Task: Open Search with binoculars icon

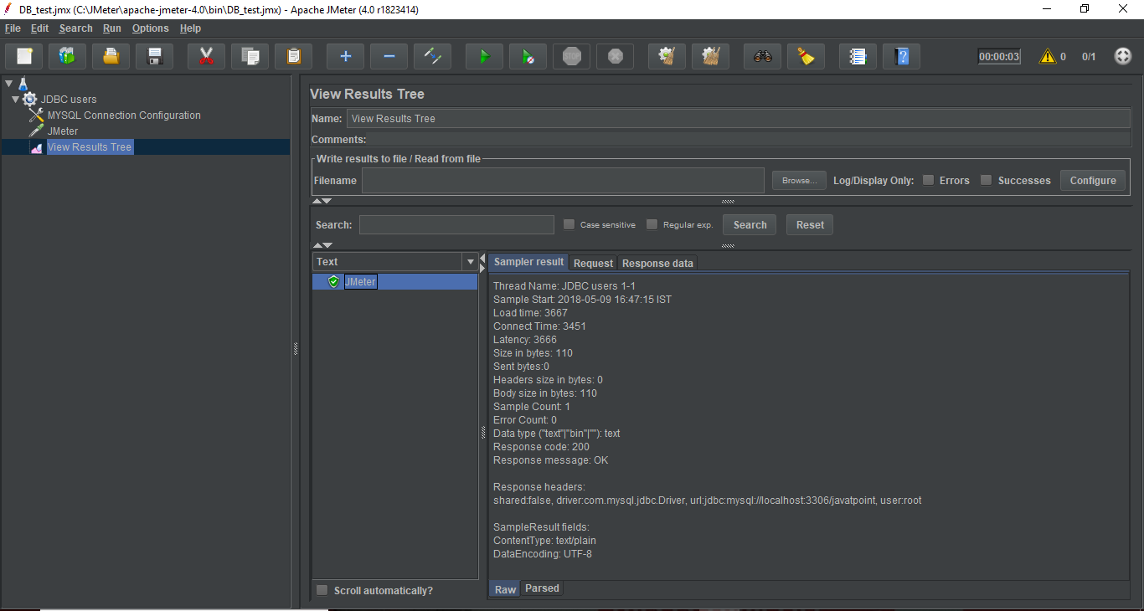Action: coord(762,57)
